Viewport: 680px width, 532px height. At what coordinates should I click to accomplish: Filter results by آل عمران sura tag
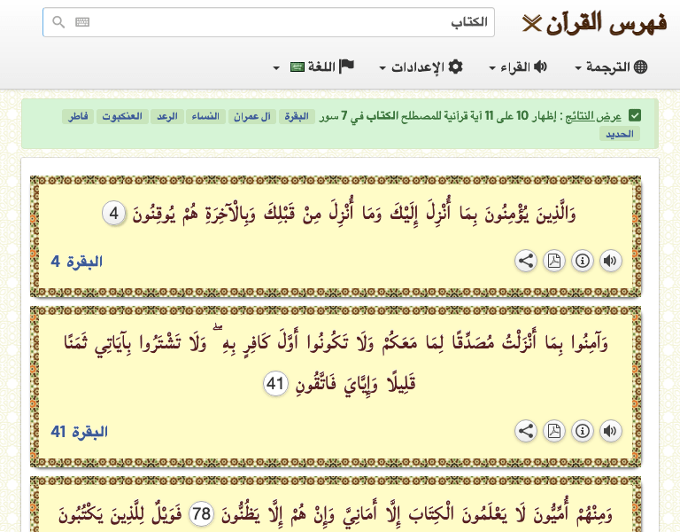pyautogui.click(x=253, y=117)
